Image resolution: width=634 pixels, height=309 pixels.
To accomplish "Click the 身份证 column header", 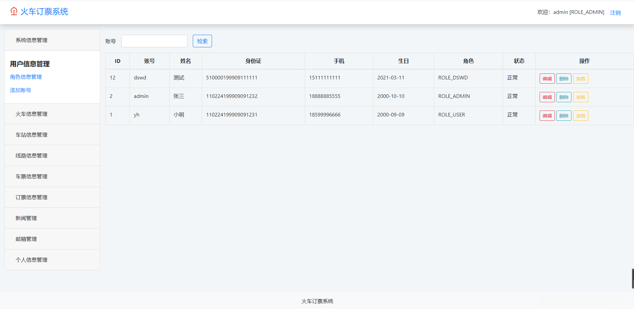I will (253, 61).
